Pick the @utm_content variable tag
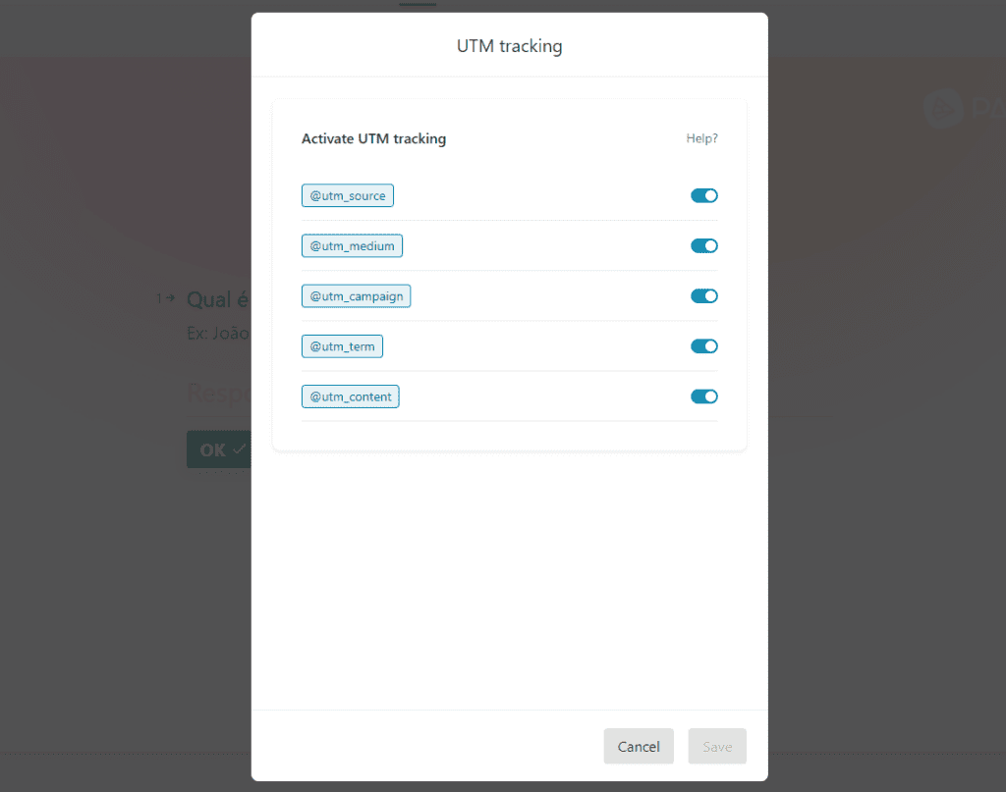Image resolution: width=1006 pixels, height=792 pixels. click(x=350, y=396)
